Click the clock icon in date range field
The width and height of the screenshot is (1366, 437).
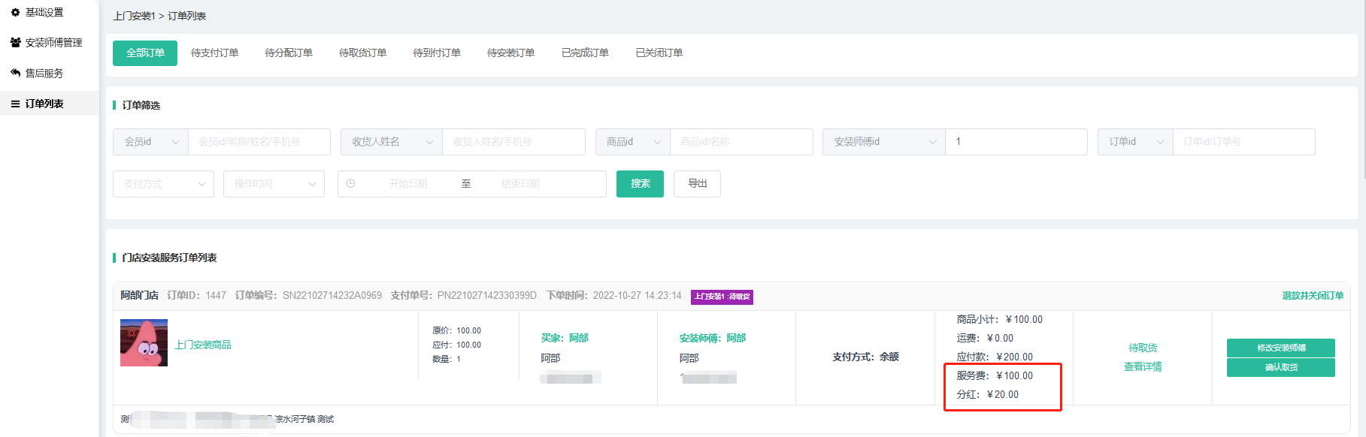(350, 184)
